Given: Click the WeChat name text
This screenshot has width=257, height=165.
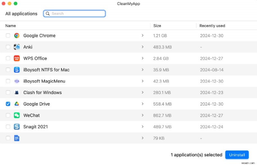Looking at the screenshot, I should coord(31,115).
